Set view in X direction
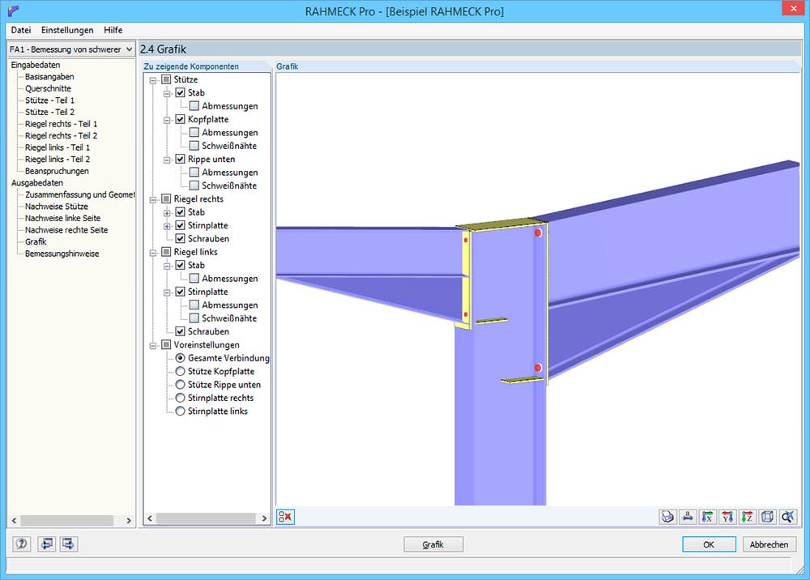Screen dimensions: 810x580 708,517
